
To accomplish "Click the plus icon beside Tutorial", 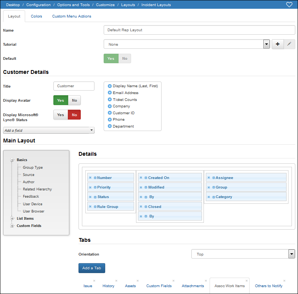I will (278, 44).
